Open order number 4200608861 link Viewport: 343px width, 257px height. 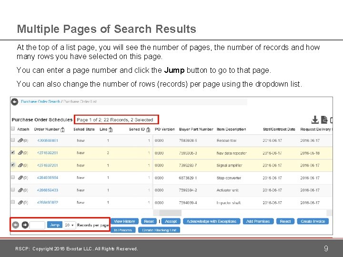[x=48, y=140]
